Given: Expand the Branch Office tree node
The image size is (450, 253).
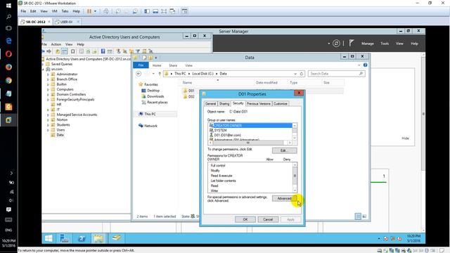Looking at the screenshot, I should point(48,79).
